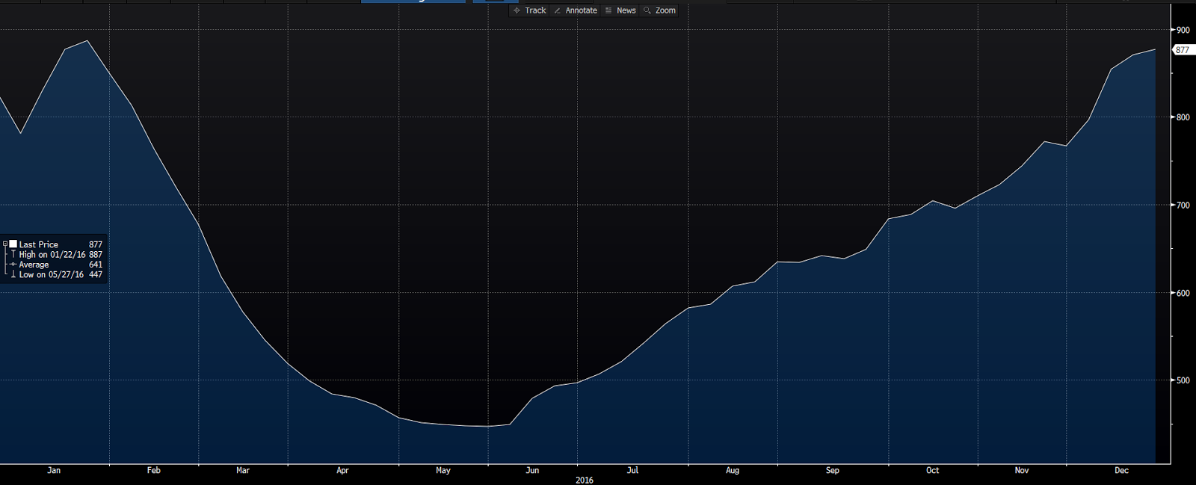Click the 700 y-axis label

pos(1183,205)
